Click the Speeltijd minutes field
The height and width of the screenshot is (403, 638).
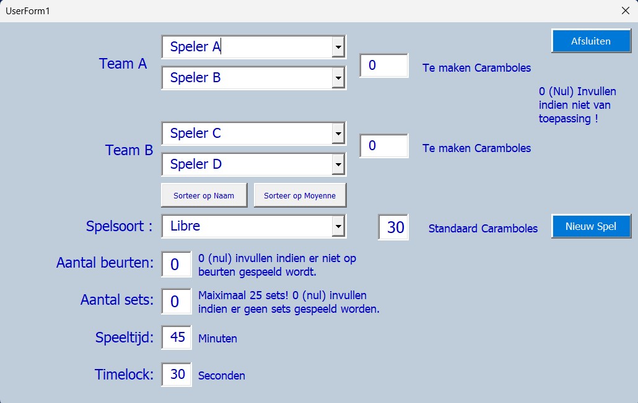coord(177,337)
